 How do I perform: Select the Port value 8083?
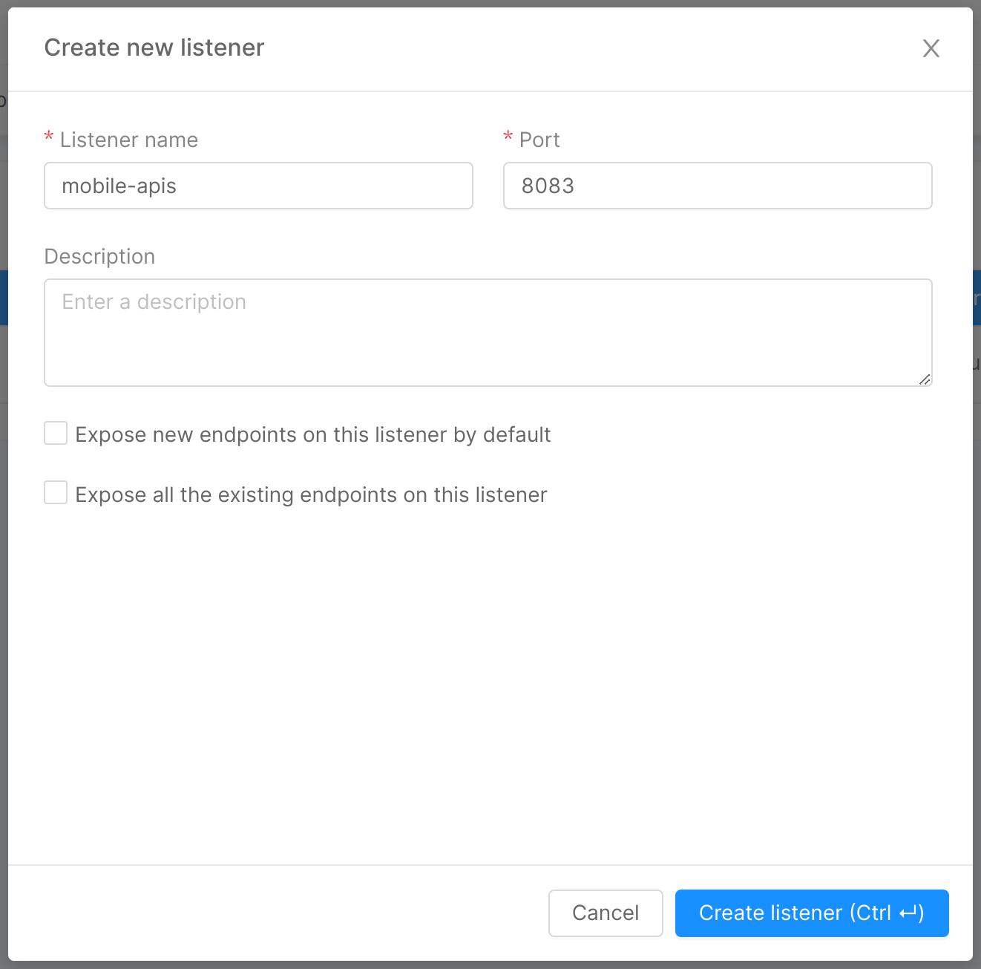[548, 186]
